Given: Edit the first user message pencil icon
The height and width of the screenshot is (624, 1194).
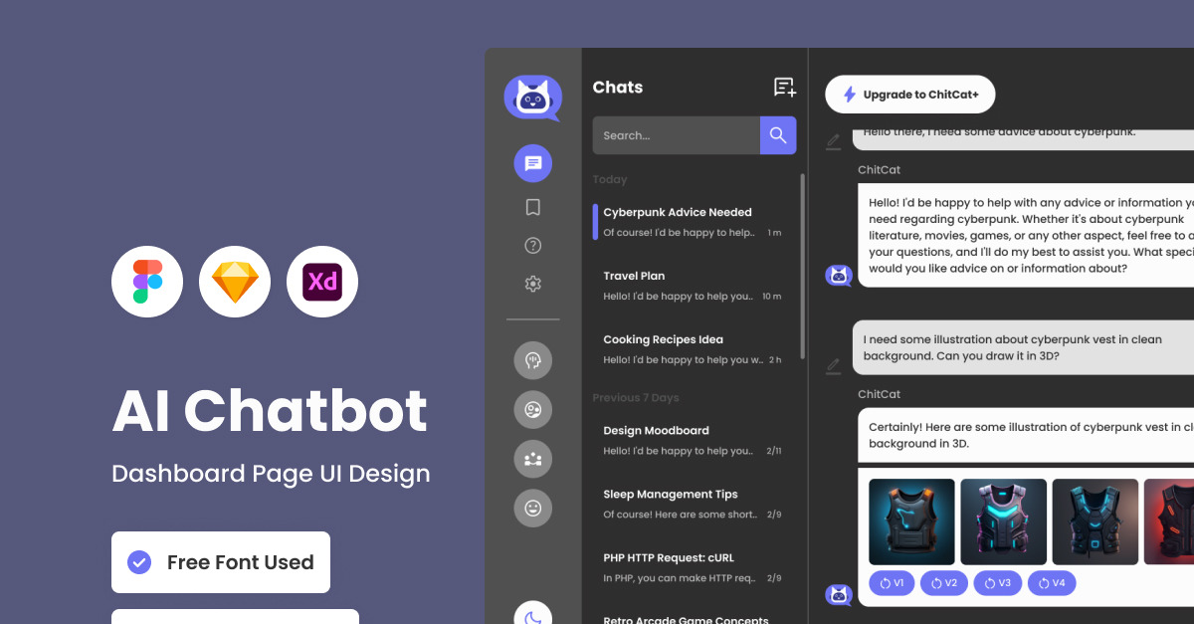Looking at the screenshot, I should 834,141.
